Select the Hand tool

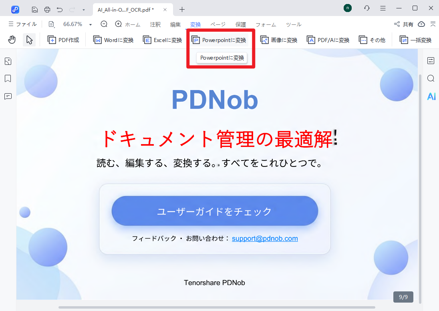point(12,39)
